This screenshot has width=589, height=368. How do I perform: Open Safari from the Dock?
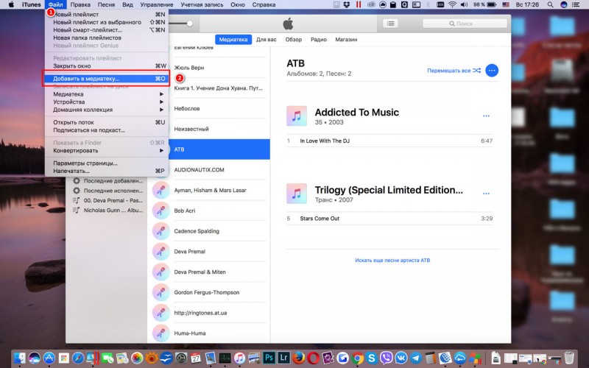(78, 358)
